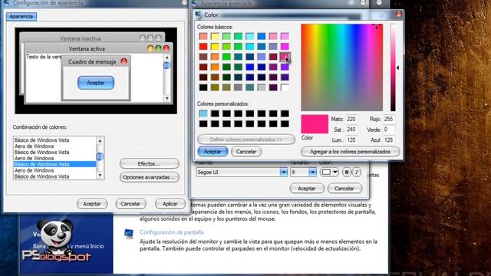
Task: Toggle italic I button
Action: point(356,172)
